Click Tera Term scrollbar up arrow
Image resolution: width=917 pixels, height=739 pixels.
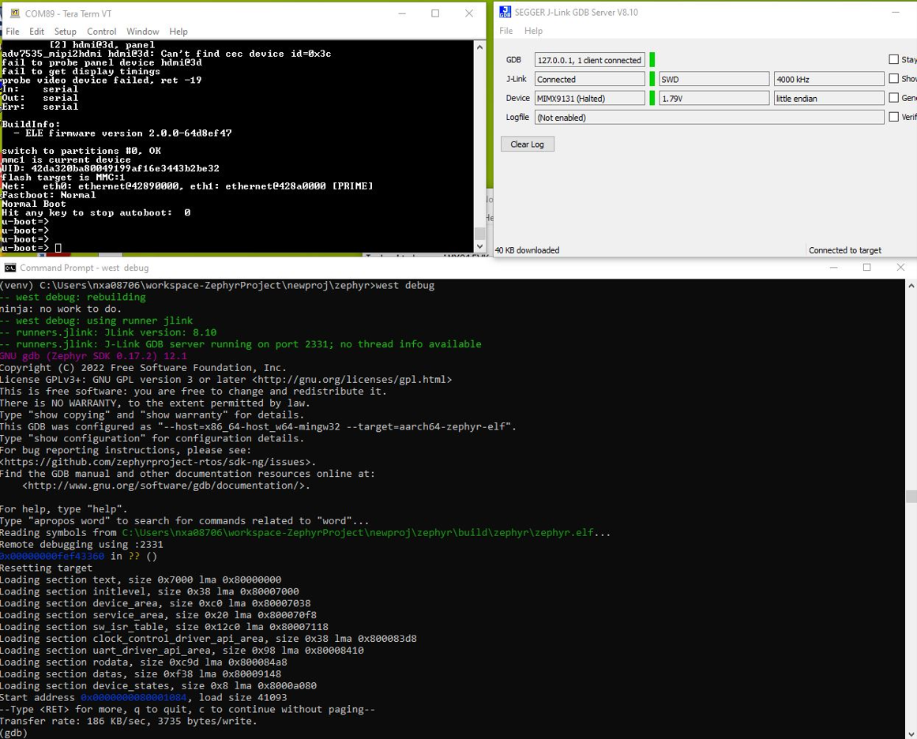pos(479,47)
